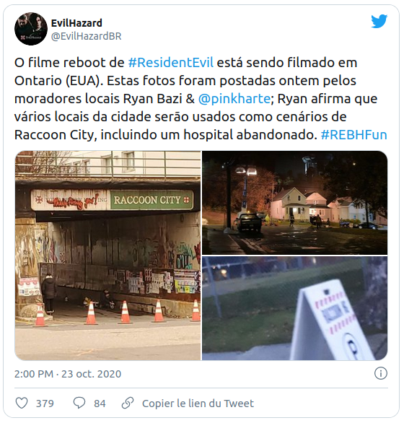
Task: Open the @pinkharte mention
Action: 234,99
